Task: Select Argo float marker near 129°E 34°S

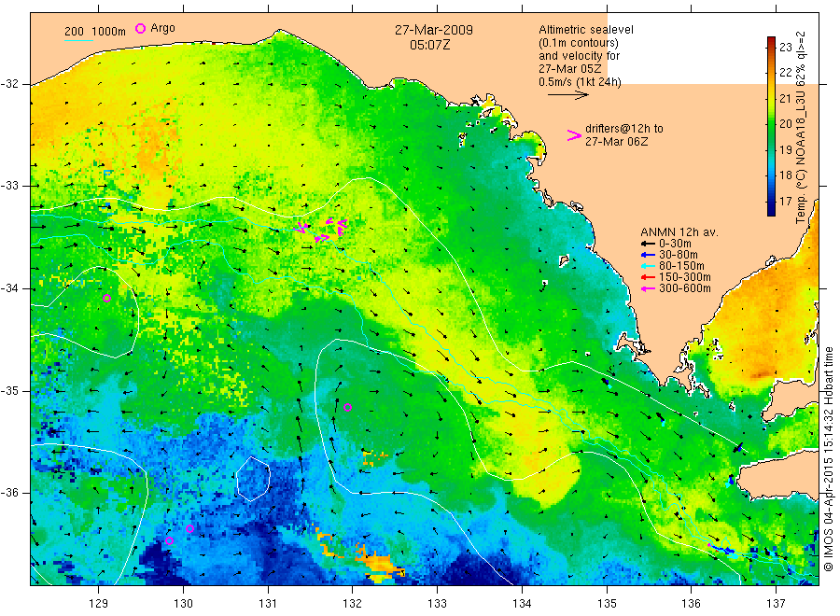Action: pyautogui.click(x=106, y=299)
